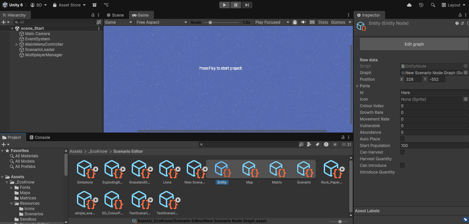
Task: Select the Scene view tab
Action: pyautogui.click(x=115, y=15)
